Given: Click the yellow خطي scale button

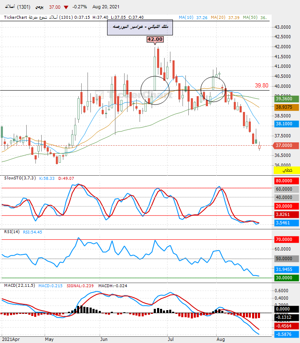Looking at the screenshot, I should coord(287,170).
